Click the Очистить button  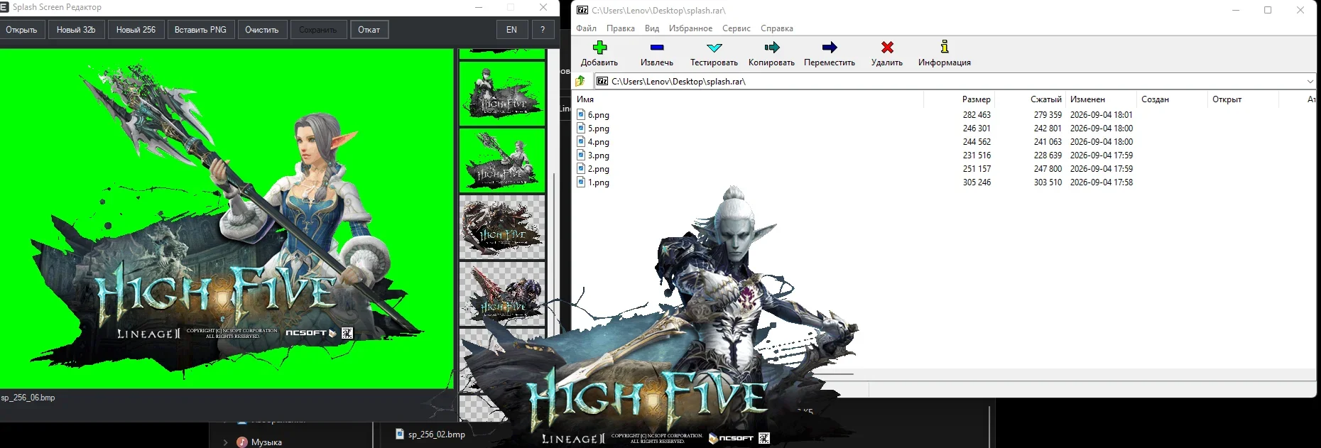[x=262, y=30]
